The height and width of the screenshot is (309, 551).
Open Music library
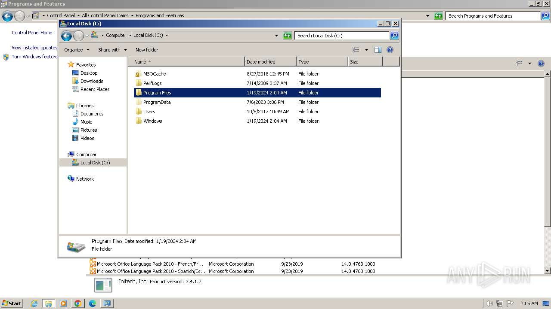(86, 122)
